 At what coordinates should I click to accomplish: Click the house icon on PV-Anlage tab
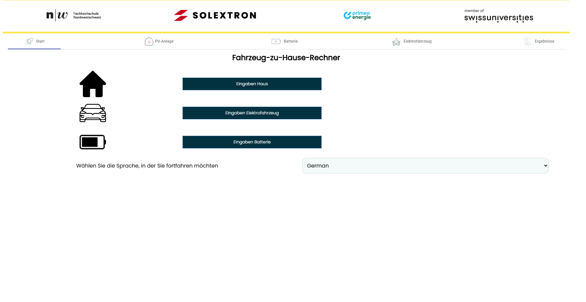[149, 41]
